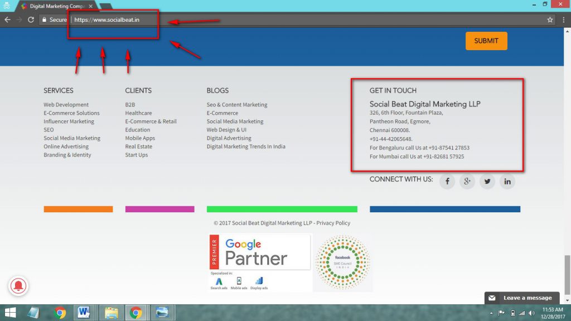Click the Bengaluru number +91-87541 27853
The width and height of the screenshot is (571, 321).
coord(449,147)
